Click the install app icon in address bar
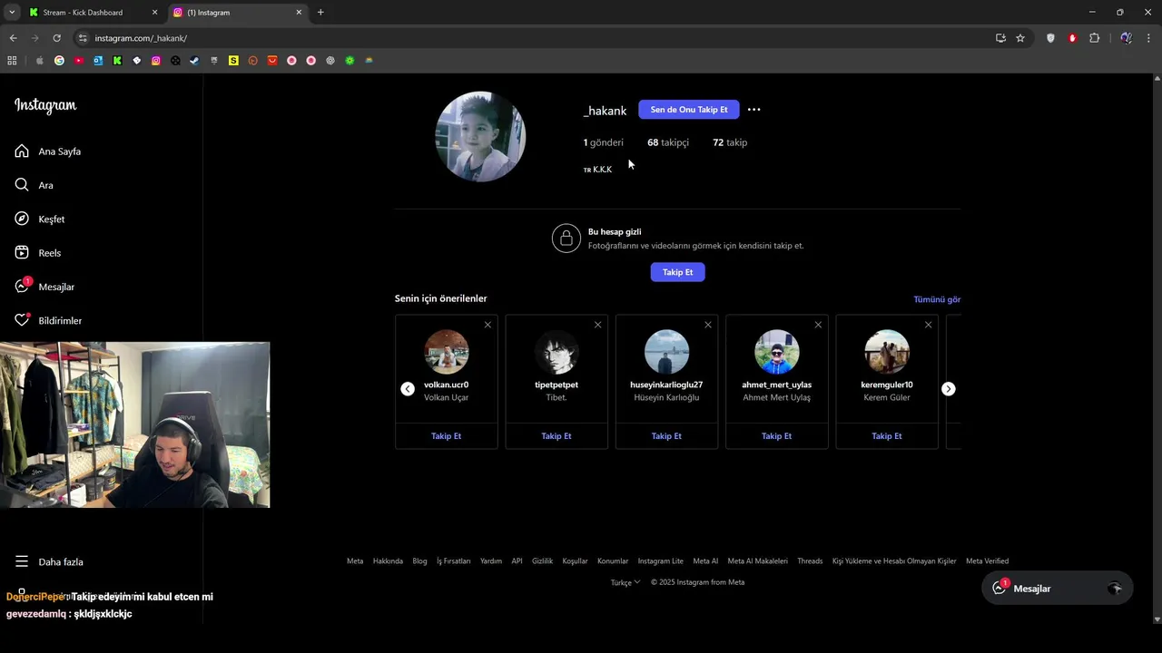The width and height of the screenshot is (1162, 653). pyautogui.click(x=1000, y=38)
